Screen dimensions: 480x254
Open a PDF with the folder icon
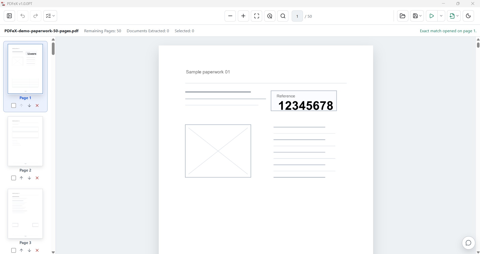click(x=403, y=16)
